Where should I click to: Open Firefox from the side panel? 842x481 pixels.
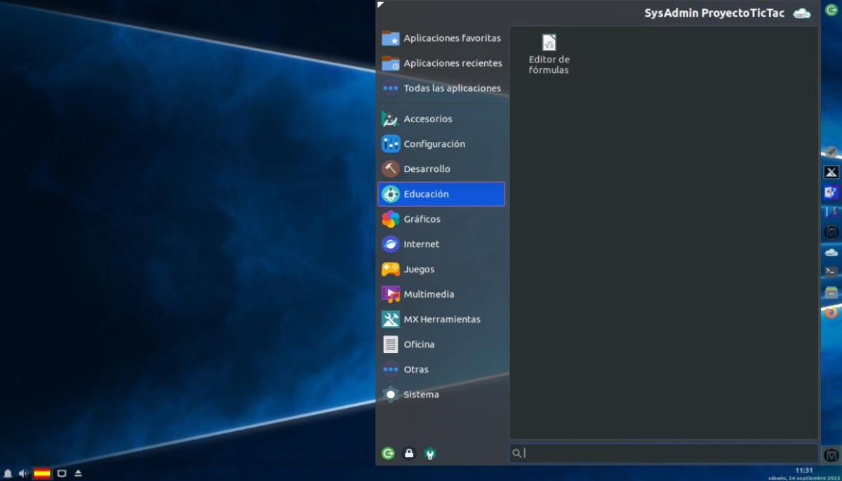tap(831, 312)
